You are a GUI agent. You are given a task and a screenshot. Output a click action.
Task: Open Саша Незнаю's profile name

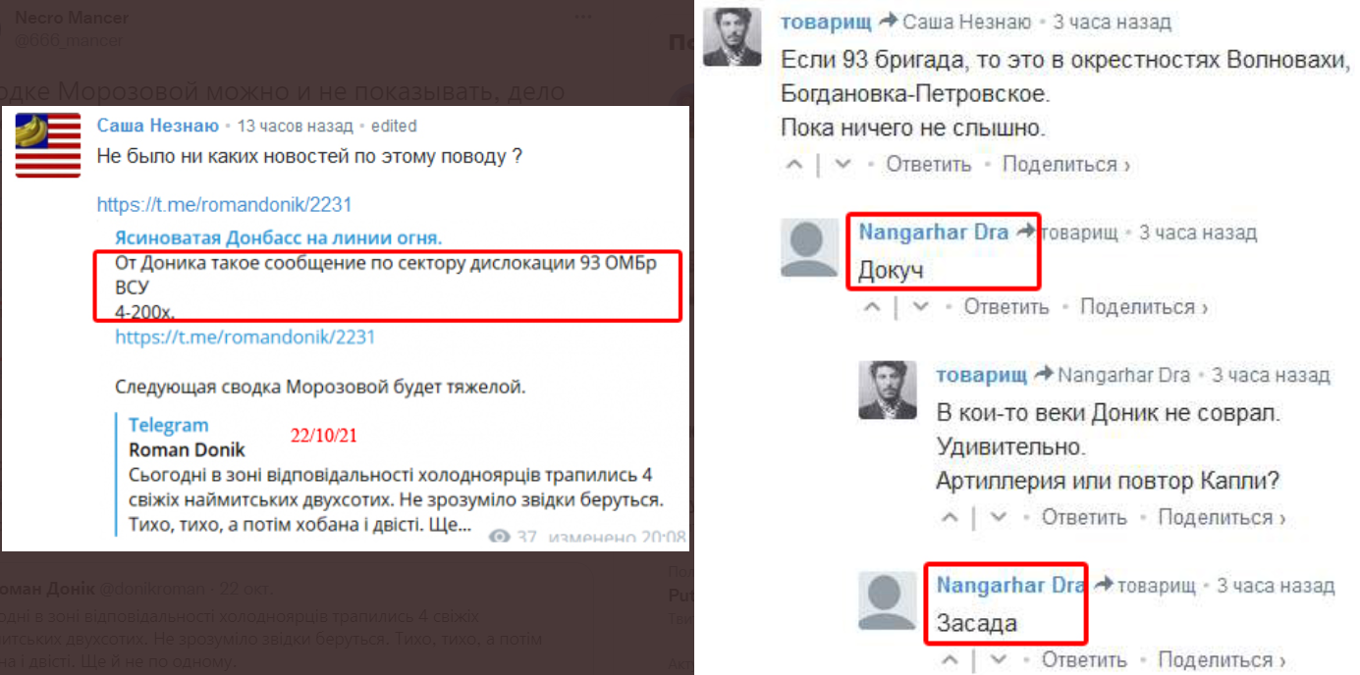click(x=158, y=126)
